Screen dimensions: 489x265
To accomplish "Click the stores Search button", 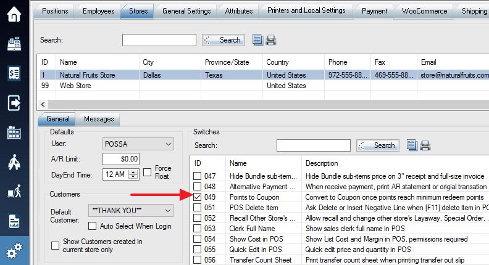I will pos(224,40).
